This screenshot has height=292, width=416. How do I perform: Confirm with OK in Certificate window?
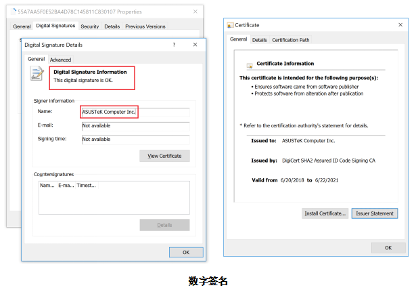coord(388,247)
